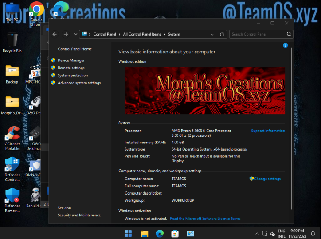Open File Explorer from the taskbar
This screenshot has height=239, width=321.
tap(144, 234)
